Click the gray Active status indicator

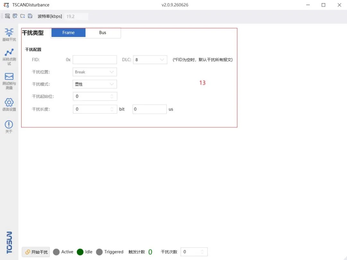[56, 252]
